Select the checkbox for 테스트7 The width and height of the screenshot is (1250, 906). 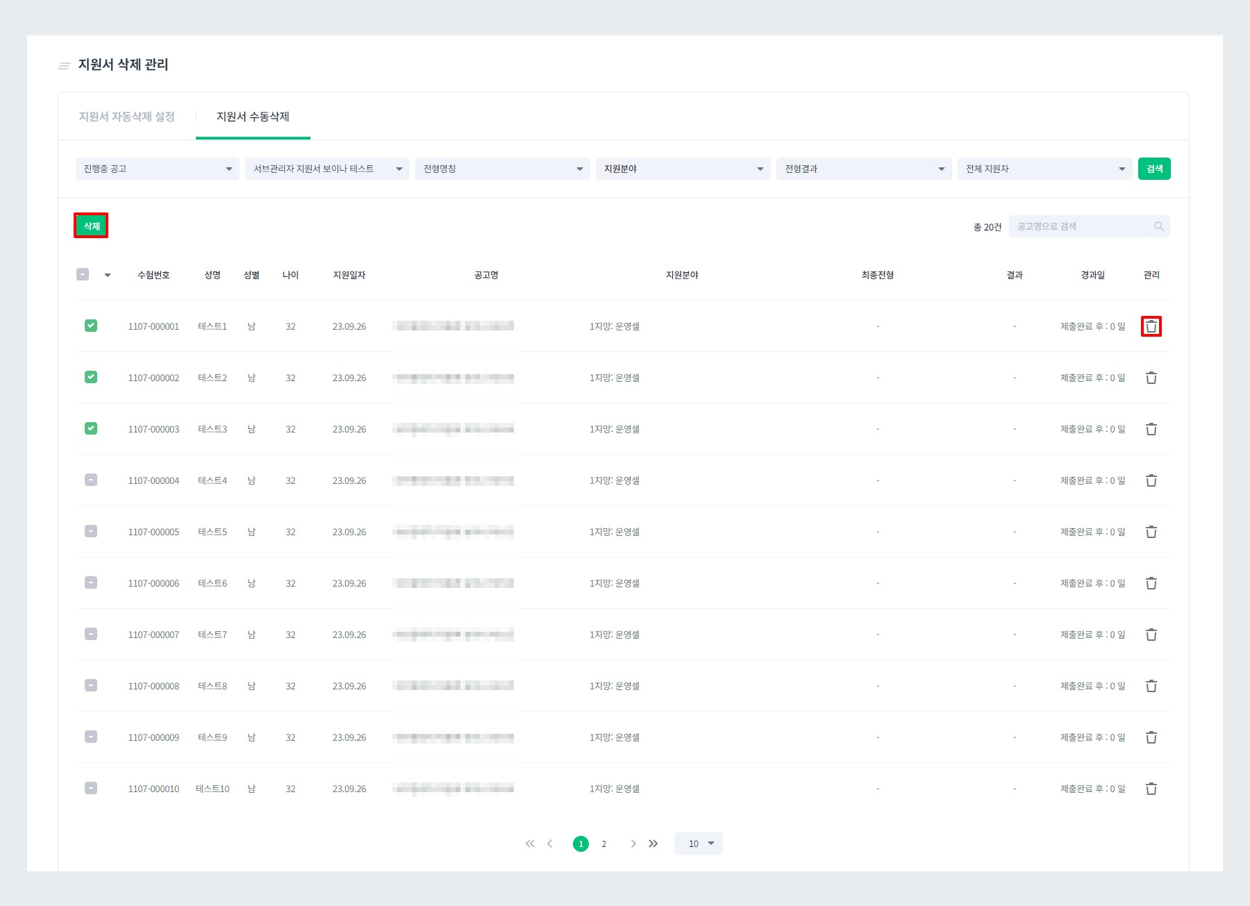click(91, 634)
